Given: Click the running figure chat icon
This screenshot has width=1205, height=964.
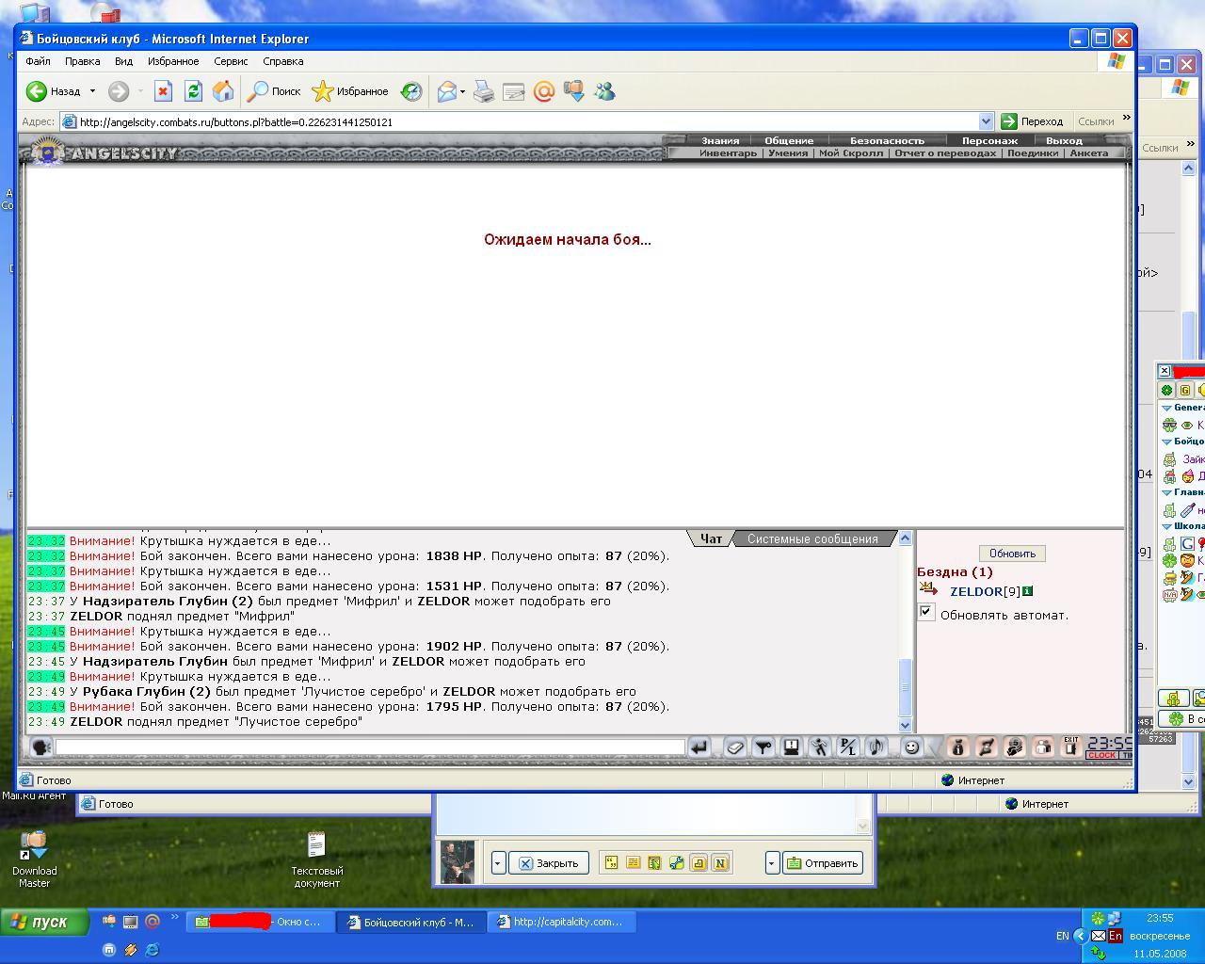Looking at the screenshot, I should point(820,747).
